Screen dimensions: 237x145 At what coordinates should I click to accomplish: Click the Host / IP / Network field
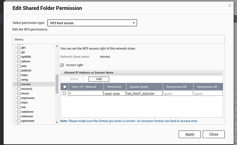pos(86,93)
